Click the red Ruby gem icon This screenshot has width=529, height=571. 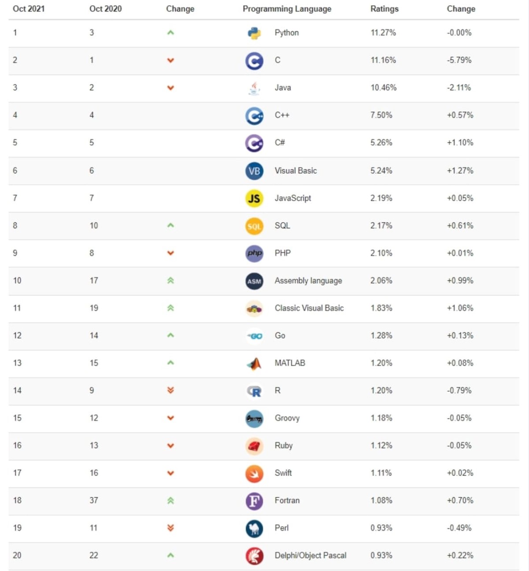coord(254,446)
